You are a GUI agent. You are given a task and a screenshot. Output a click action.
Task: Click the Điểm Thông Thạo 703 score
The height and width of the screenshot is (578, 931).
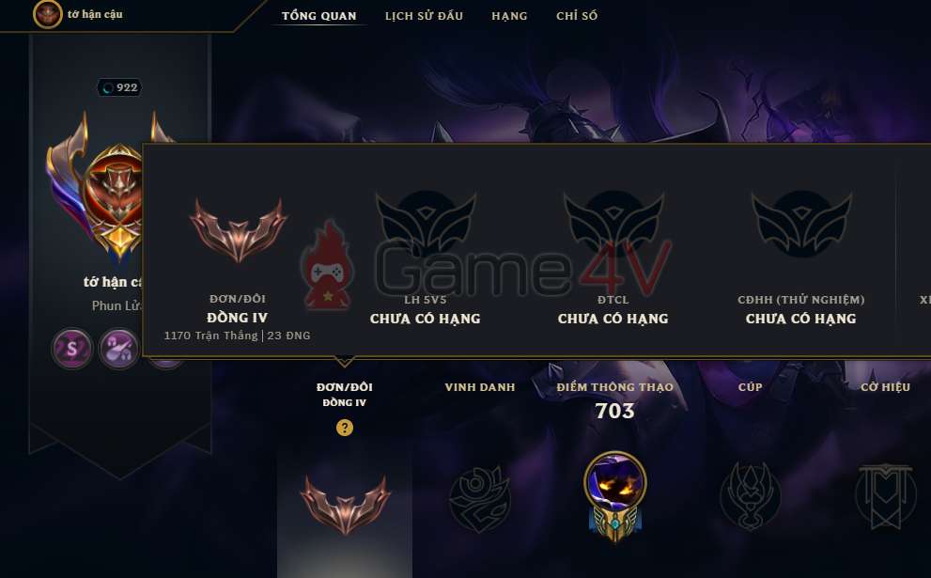[x=615, y=411]
